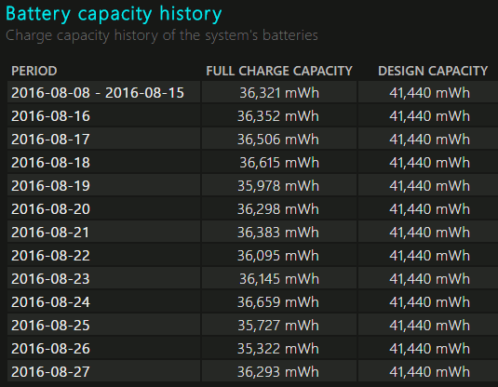Select the 2016-08-18 period cell
This screenshot has height=387, width=498.
coord(104,162)
